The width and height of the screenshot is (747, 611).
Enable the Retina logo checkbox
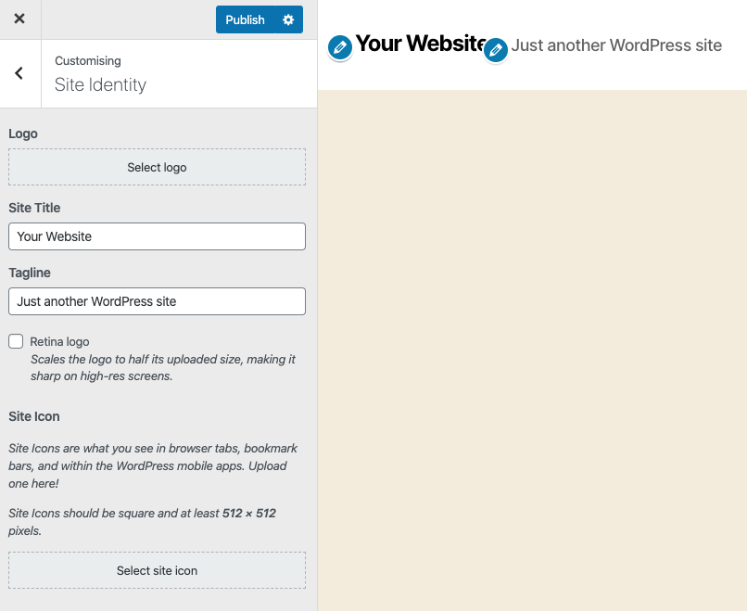(x=16, y=341)
